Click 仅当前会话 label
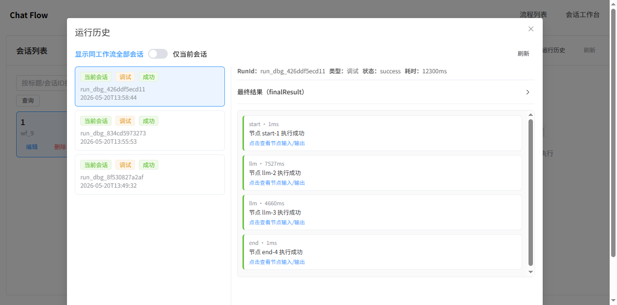This screenshot has width=617, height=305. (x=190, y=54)
